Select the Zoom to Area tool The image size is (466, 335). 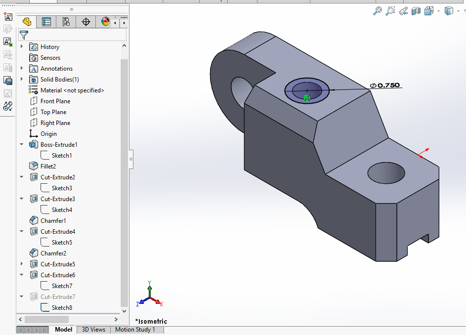(x=390, y=10)
